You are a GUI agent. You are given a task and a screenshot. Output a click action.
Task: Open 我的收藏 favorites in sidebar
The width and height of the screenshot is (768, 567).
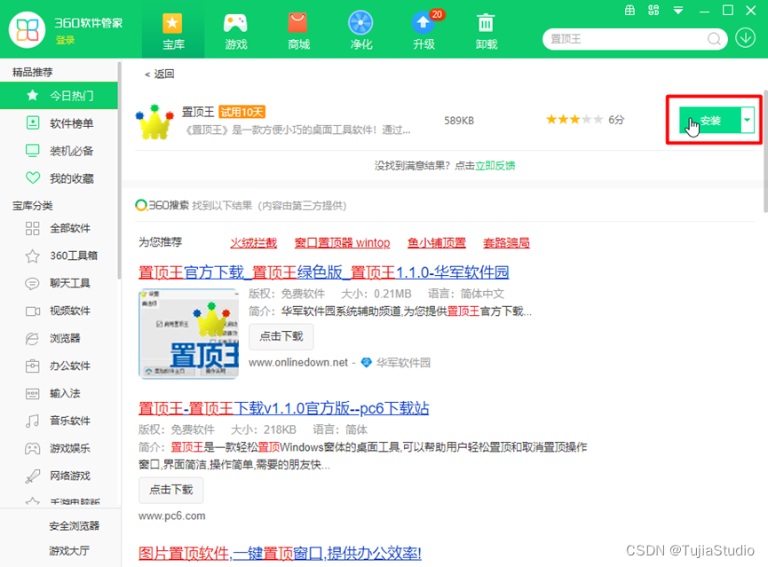(59, 178)
